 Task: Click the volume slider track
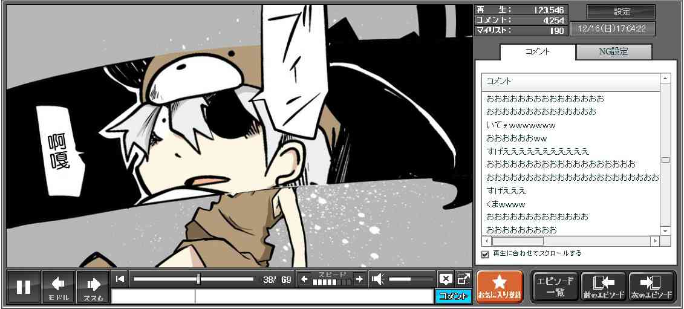click(411, 279)
